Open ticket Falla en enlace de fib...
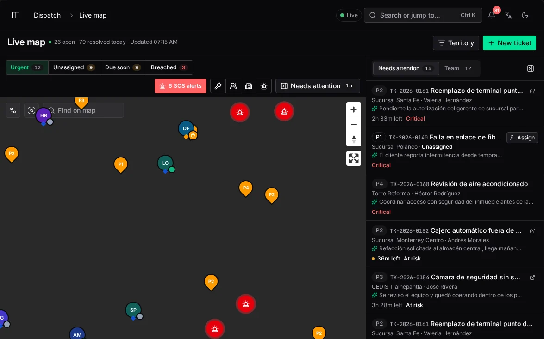This screenshot has height=339, width=544. pos(466,138)
